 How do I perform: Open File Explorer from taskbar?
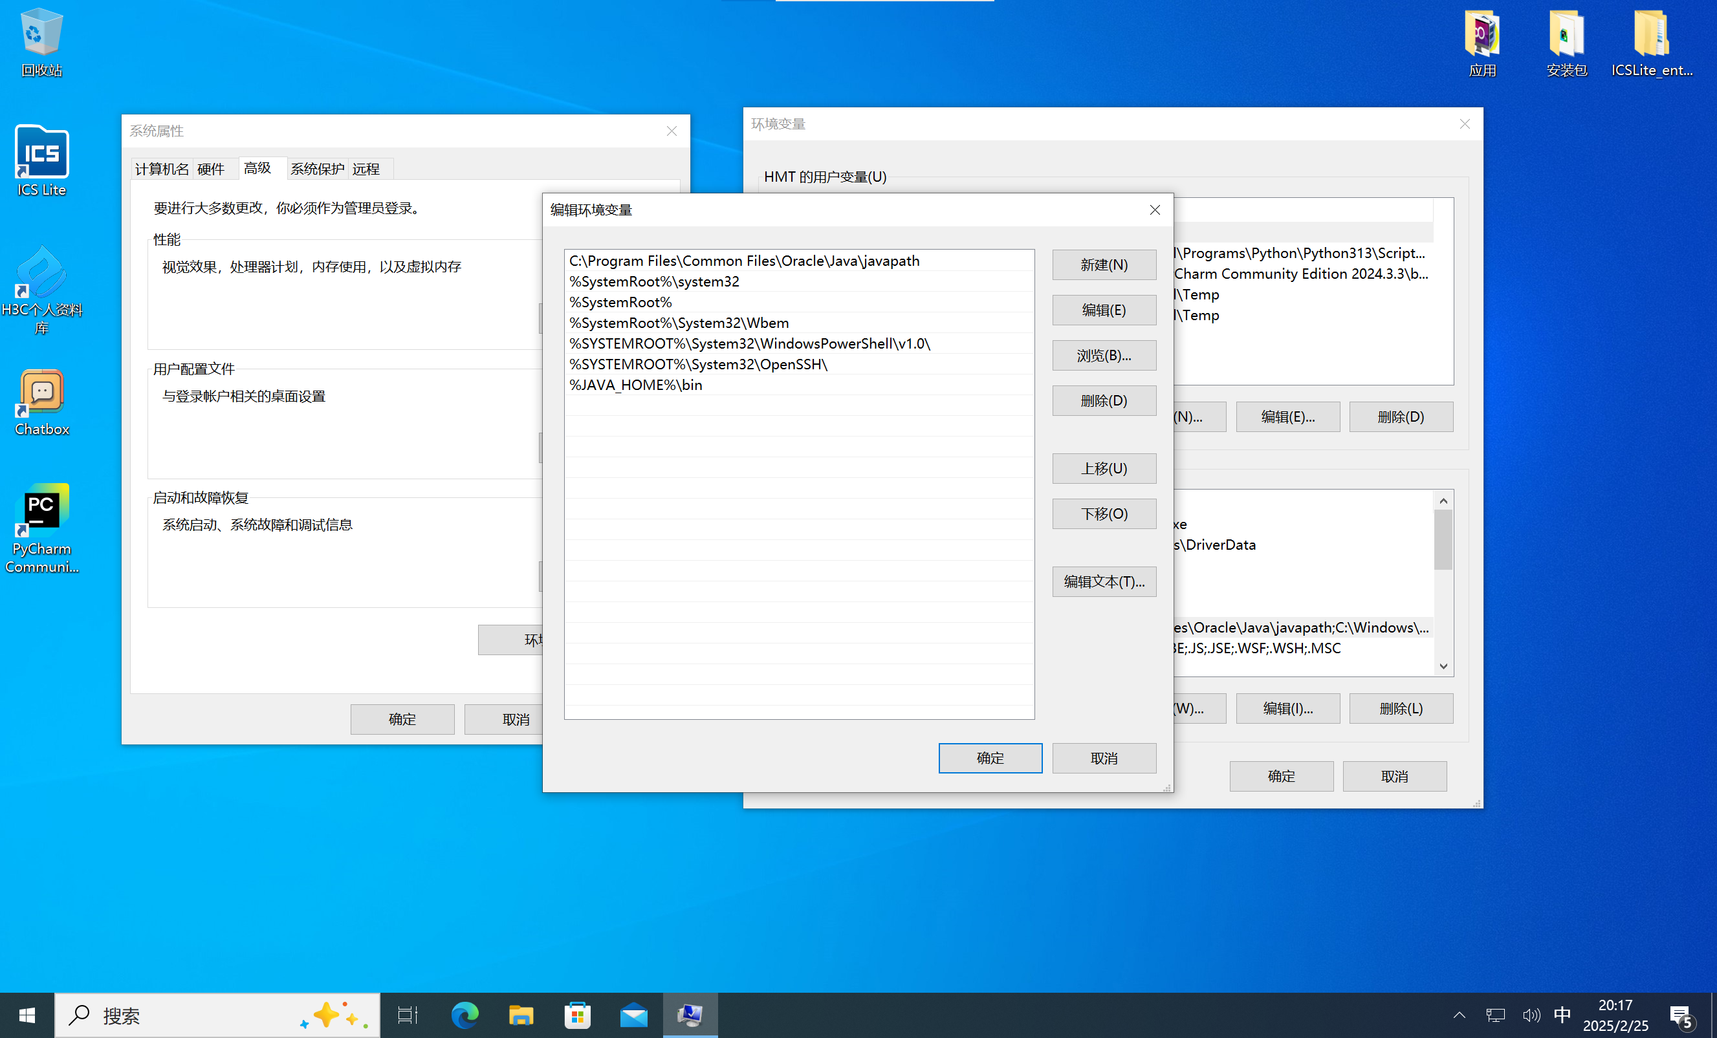[521, 1015]
